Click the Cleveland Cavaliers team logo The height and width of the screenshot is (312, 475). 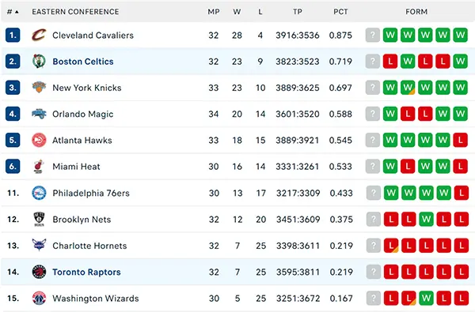pos(39,35)
